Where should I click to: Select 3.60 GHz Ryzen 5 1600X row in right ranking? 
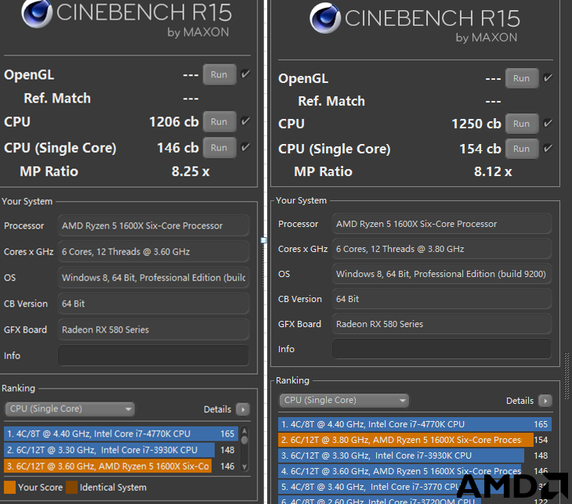tap(415, 471)
